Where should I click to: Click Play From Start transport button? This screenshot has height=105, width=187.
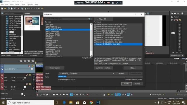[x=44, y=94]
